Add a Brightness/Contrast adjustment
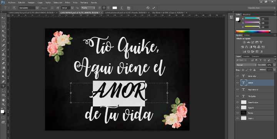The image size is (277, 139). point(245,42)
